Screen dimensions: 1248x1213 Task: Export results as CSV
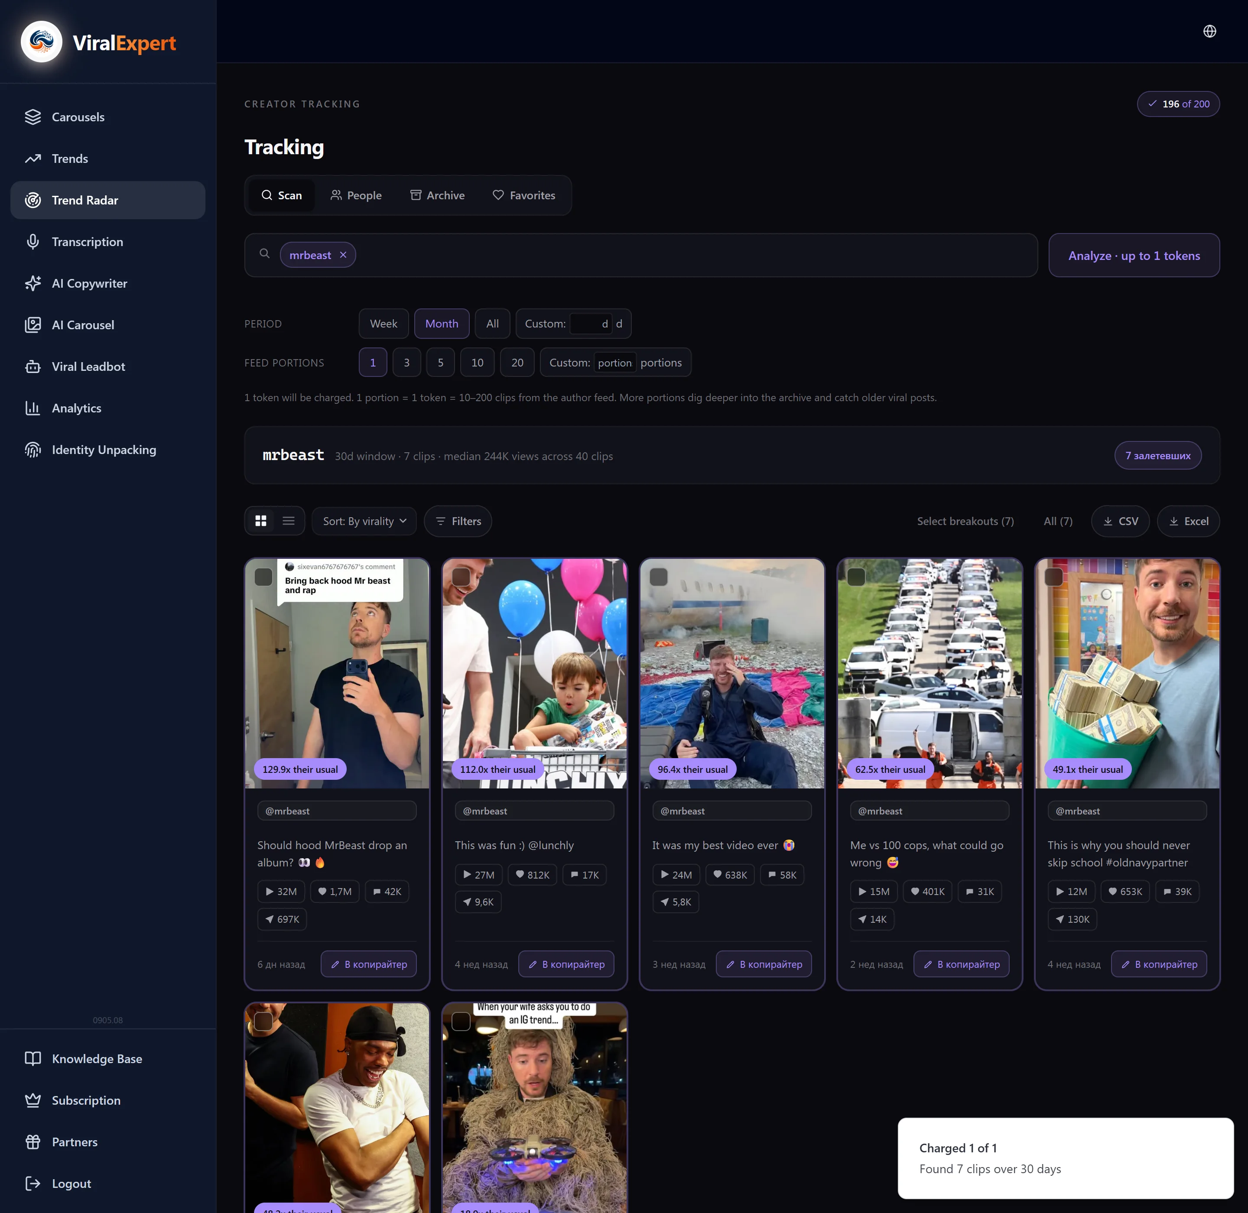click(x=1121, y=521)
